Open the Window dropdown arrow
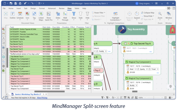Screen dimensions: 177x110 tap(169, 20)
